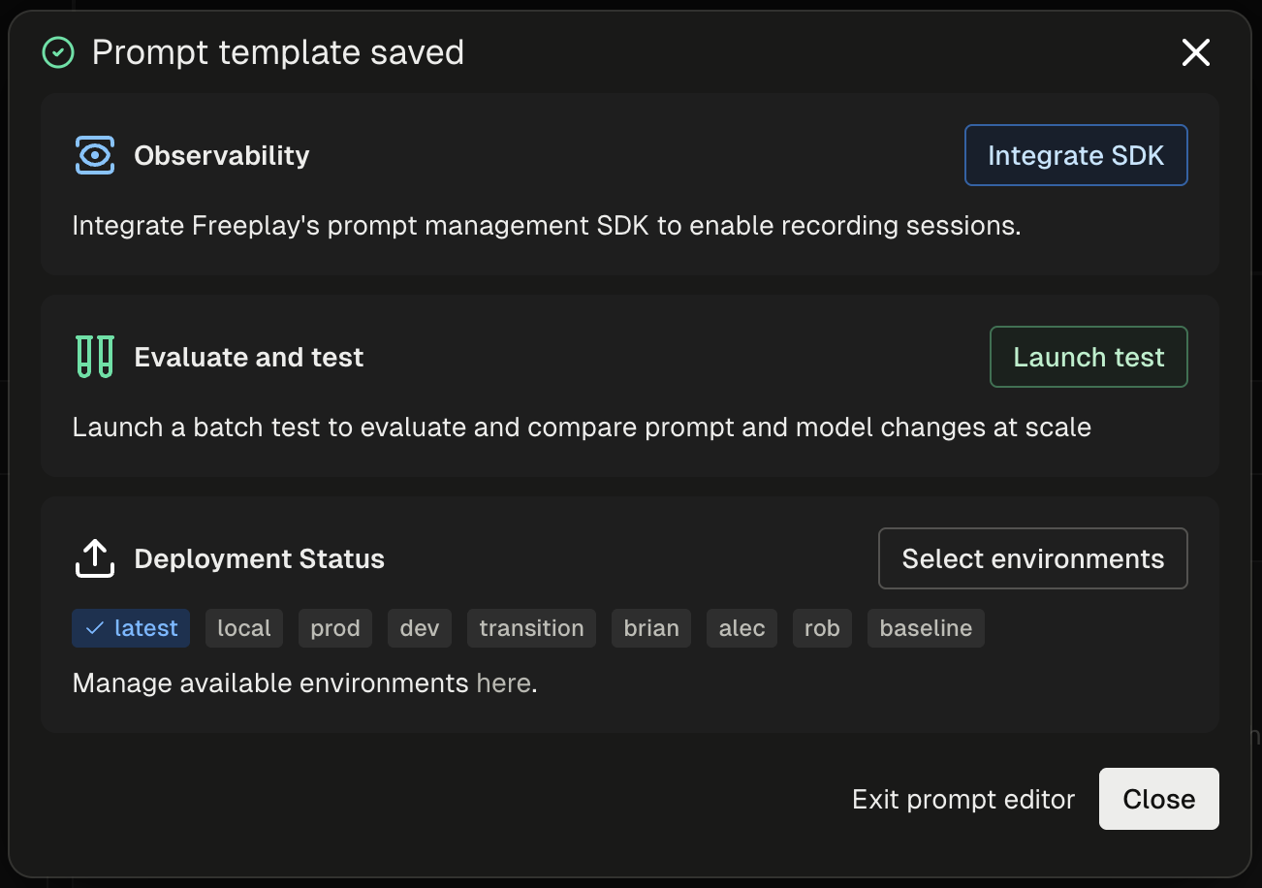Click Exit prompt editor
The image size is (1262, 888).
963,799
